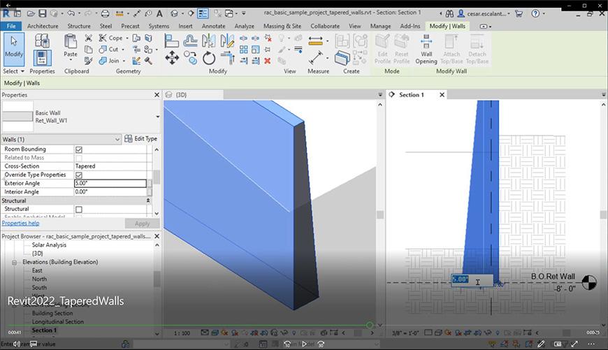Activate the {3D} view tab
Image resolution: width=608 pixels, height=350 pixels.
[x=193, y=94]
